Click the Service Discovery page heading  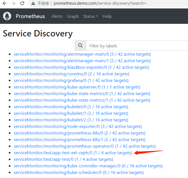tap(38, 33)
